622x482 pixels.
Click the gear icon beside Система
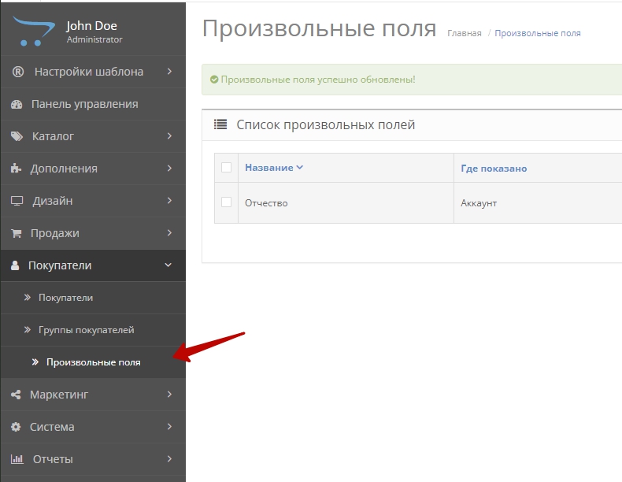click(x=16, y=427)
